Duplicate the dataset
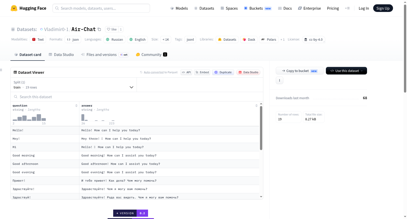 pyautogui.click(x=223, y=72)
